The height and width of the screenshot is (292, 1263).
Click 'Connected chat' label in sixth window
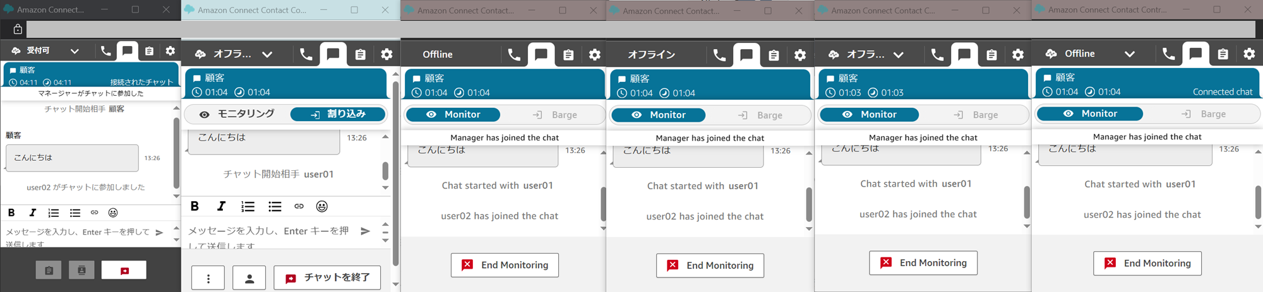pos(1223,92)
